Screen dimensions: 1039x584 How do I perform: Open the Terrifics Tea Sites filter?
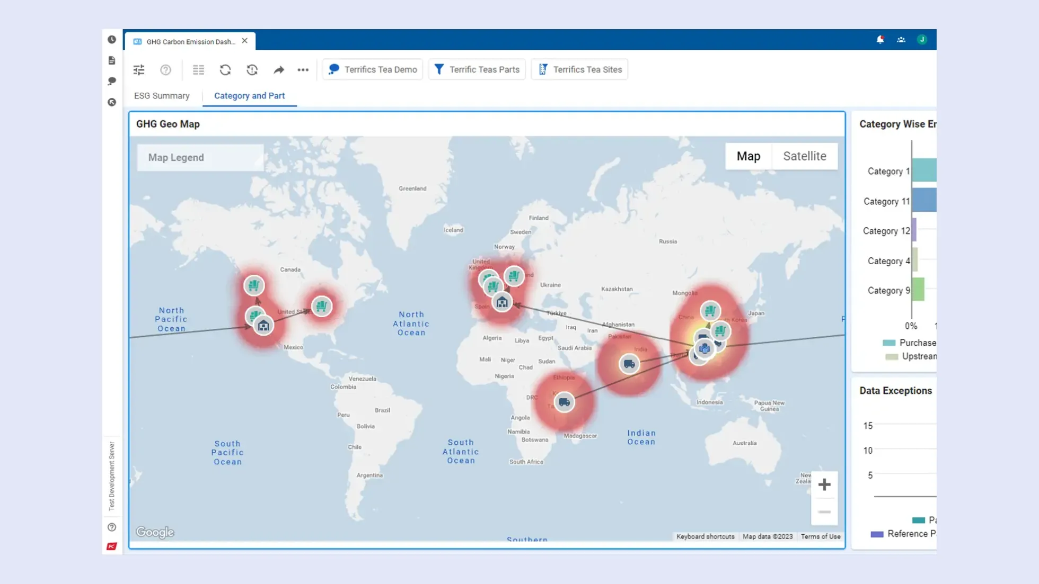pos(579,69)
